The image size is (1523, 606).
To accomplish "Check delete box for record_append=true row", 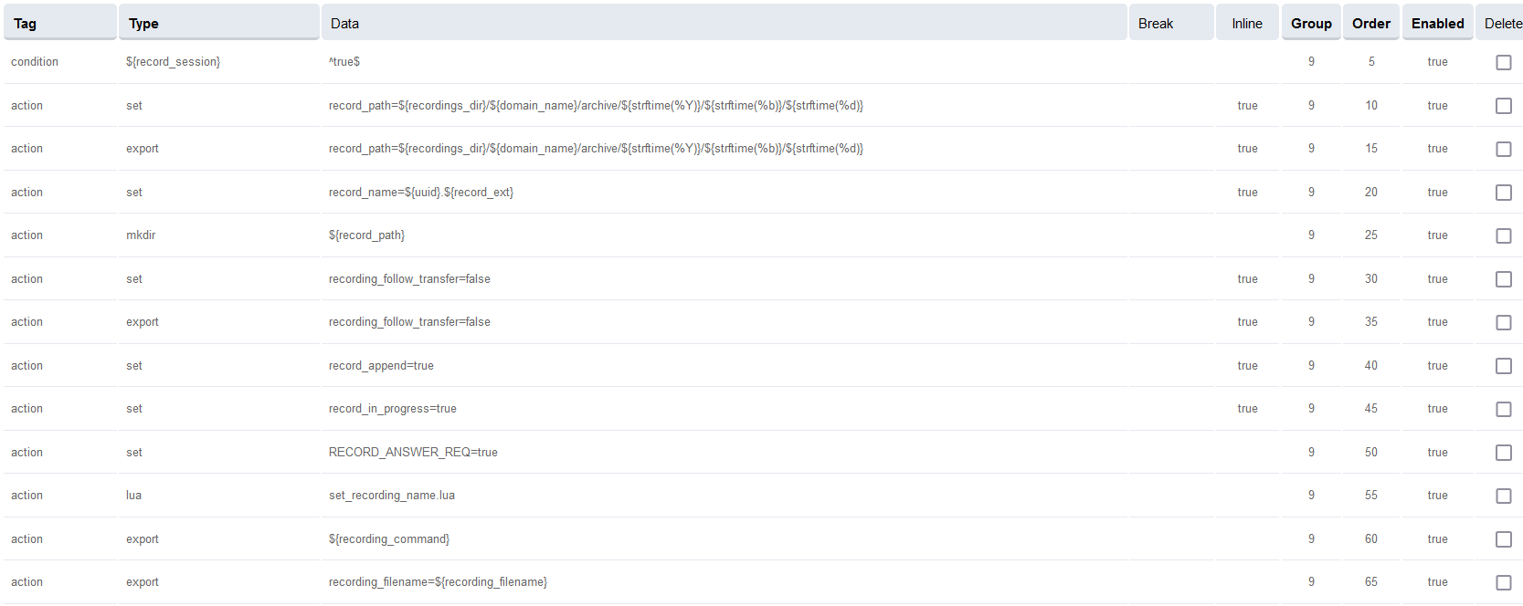I will (x=1503, y=366).
